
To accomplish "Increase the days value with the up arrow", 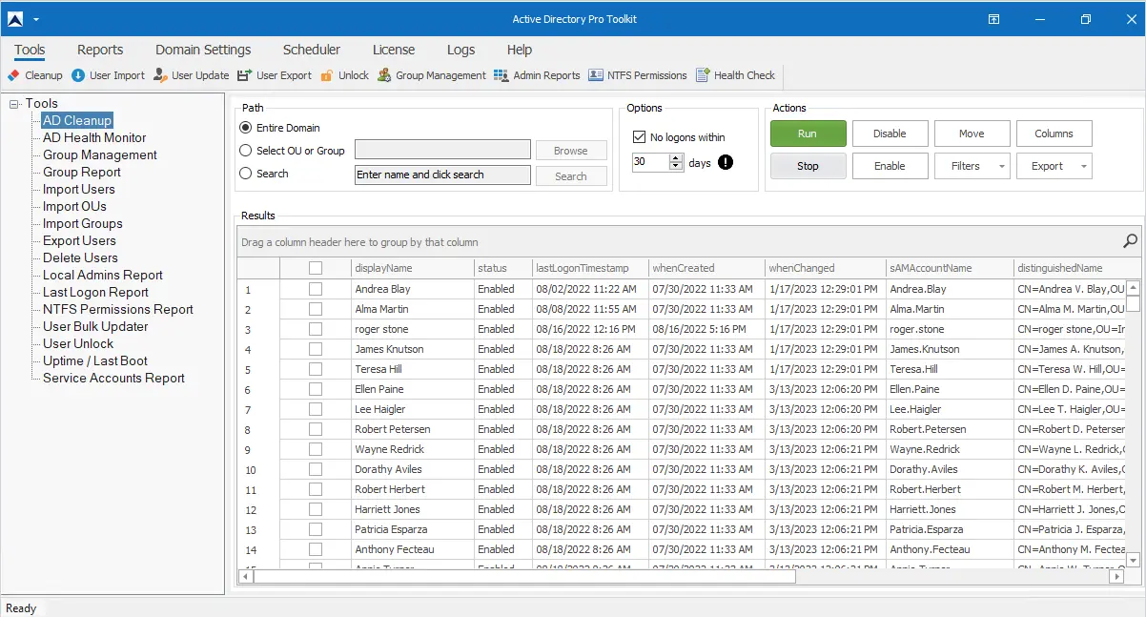I will point(677,158).
